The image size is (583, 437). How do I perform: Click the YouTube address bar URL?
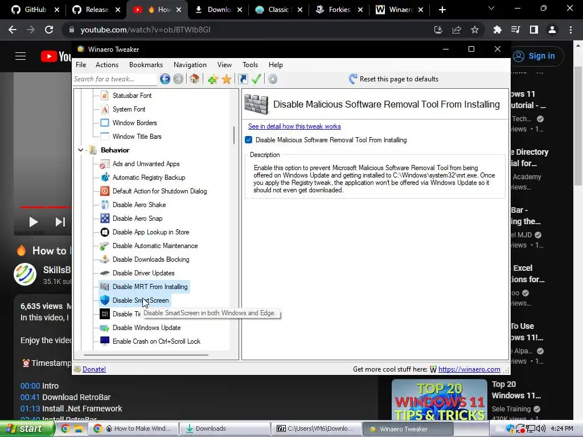pyautogui.click(x=145, y=30)
